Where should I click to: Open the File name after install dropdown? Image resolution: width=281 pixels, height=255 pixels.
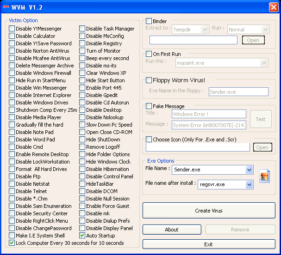tap(250, 184)
